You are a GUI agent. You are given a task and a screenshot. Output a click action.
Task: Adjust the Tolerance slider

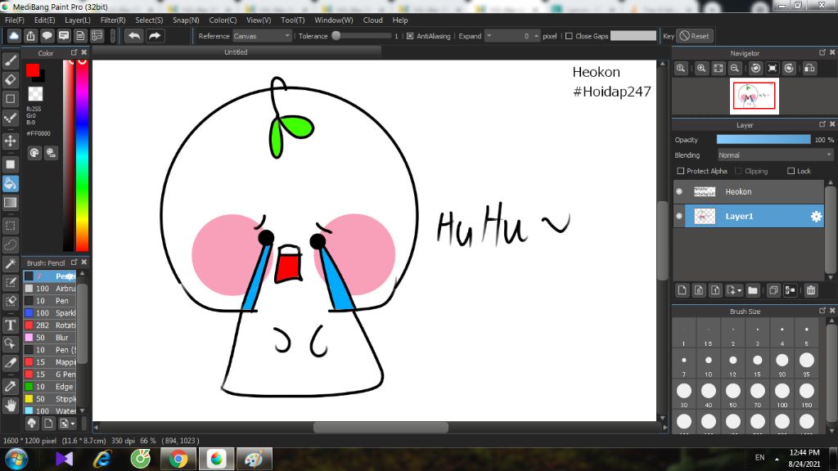point(363,36)
